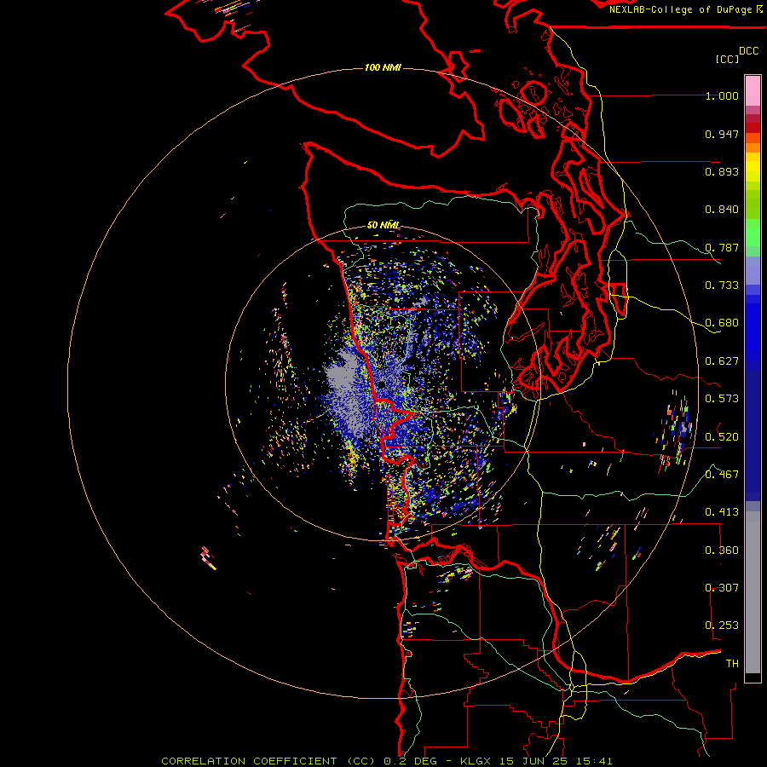Click the 0.413 legend value
Viewport: 767px width, 767px height.
point(722,512)
